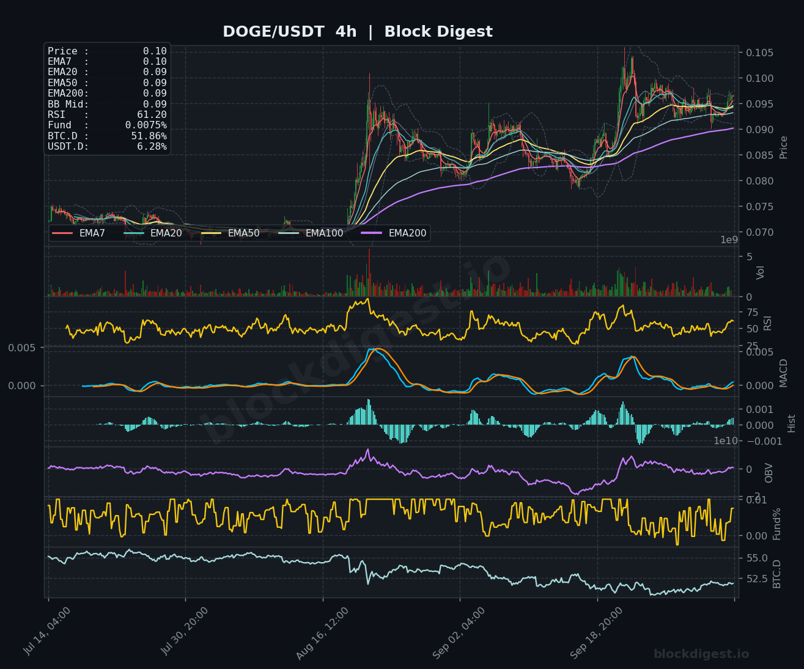804x669 pixels.
Task: Click the Price row in stats box
Action: click(x=107, y=51)
